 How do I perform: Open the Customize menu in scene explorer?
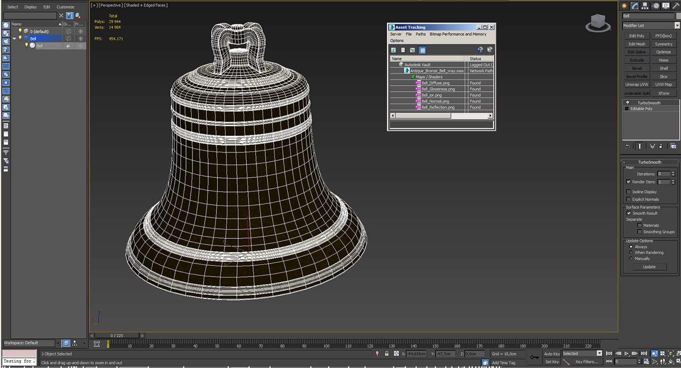tap(65, 7)
